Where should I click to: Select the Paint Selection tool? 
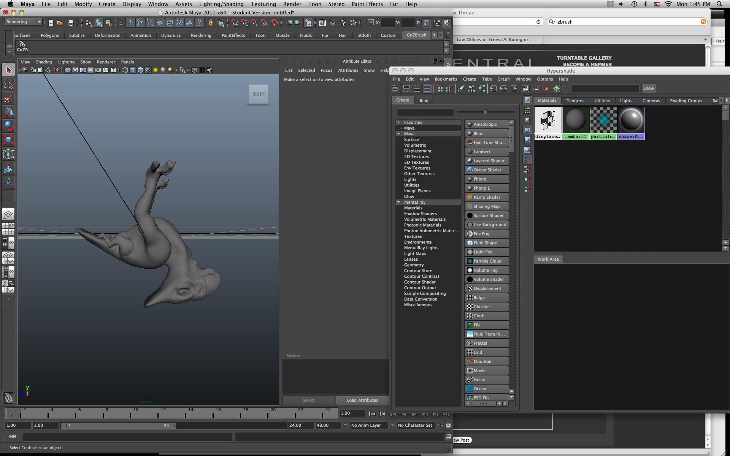click(8, 98)
